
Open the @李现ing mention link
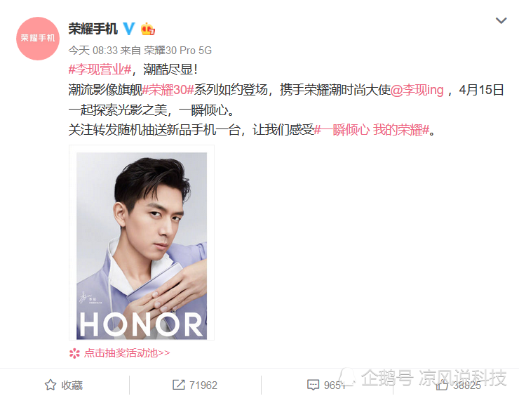(x=417, y=90)
